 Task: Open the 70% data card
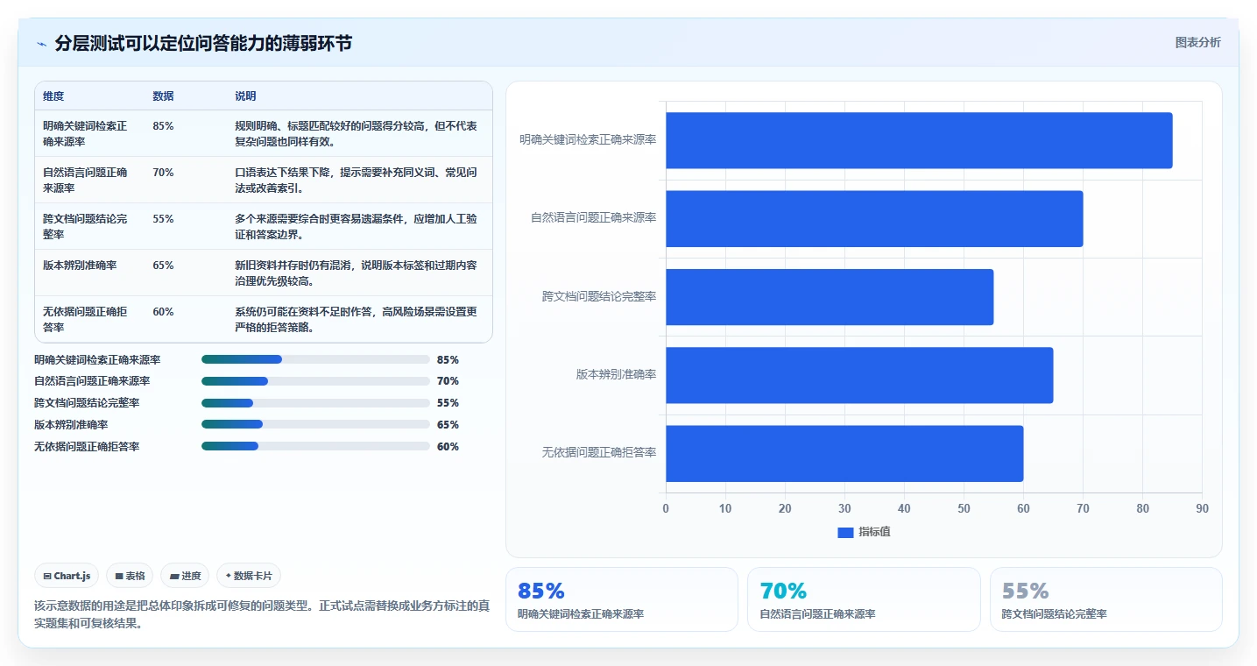click(864, 599)
